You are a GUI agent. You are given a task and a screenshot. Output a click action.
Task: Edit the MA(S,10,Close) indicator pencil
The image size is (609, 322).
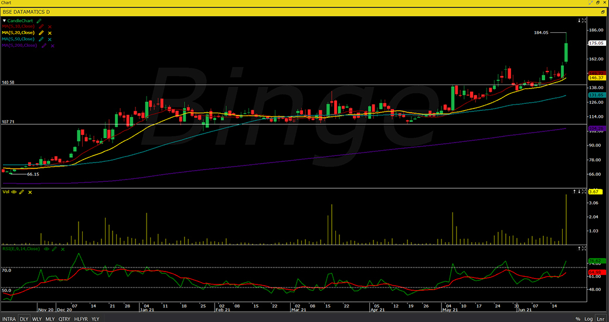tap(41, 26)
